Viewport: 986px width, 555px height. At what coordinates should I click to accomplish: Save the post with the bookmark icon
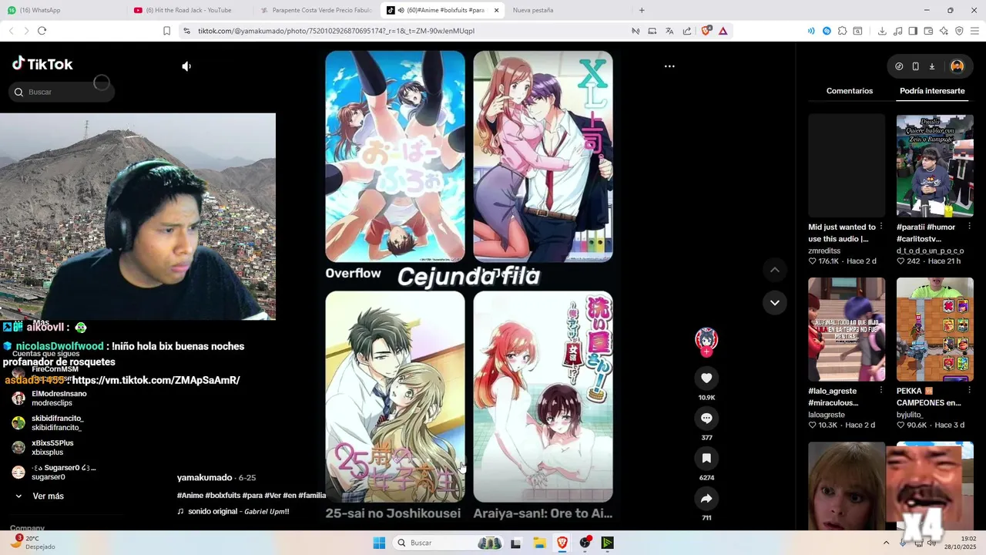tap(706, 458)
